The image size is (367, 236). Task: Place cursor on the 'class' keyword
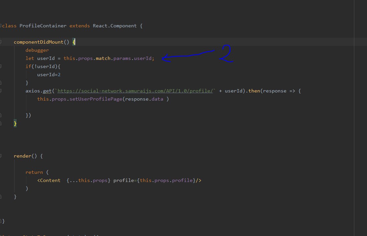9,26
